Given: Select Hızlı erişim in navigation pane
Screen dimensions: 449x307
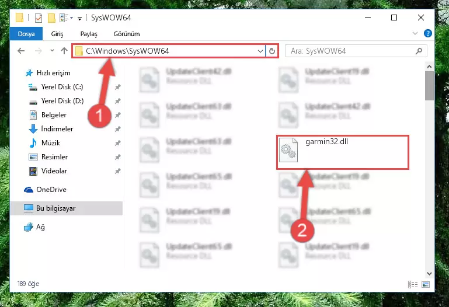Looking at the screenshot, I should 53,73.
